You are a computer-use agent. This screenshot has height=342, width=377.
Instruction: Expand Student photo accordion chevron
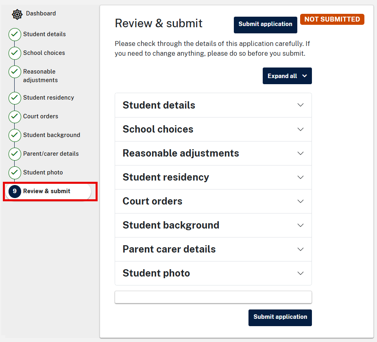pyautogui.click(x=300, y=273)
